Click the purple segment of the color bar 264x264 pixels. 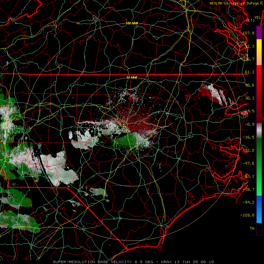[x=259, y=33]
